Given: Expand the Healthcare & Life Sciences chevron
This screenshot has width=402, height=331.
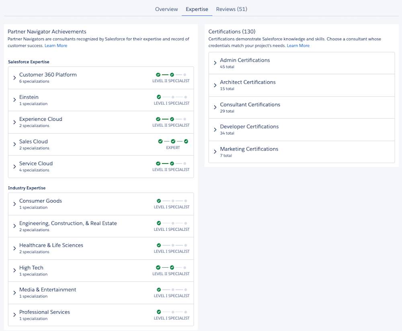Looking at the screenshot, I should [x=14, y=248].
